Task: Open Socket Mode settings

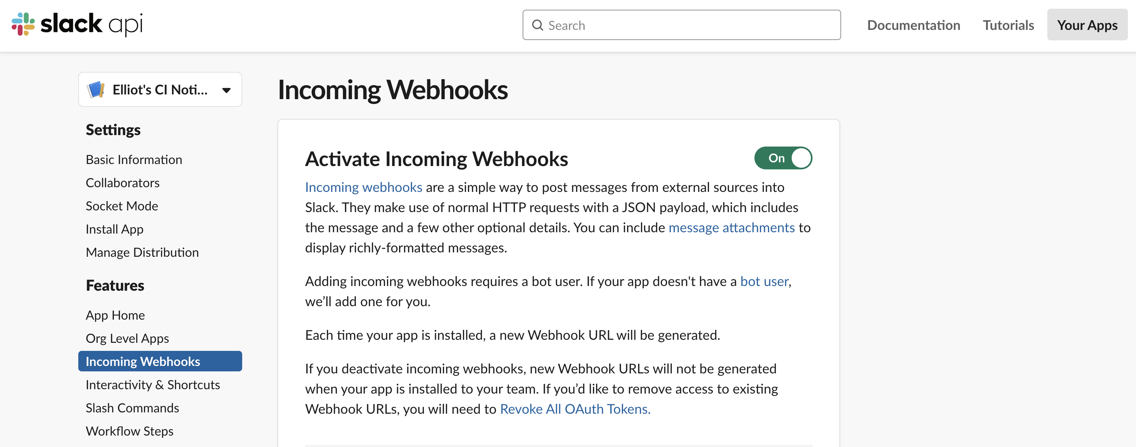Action: (122, 206)
